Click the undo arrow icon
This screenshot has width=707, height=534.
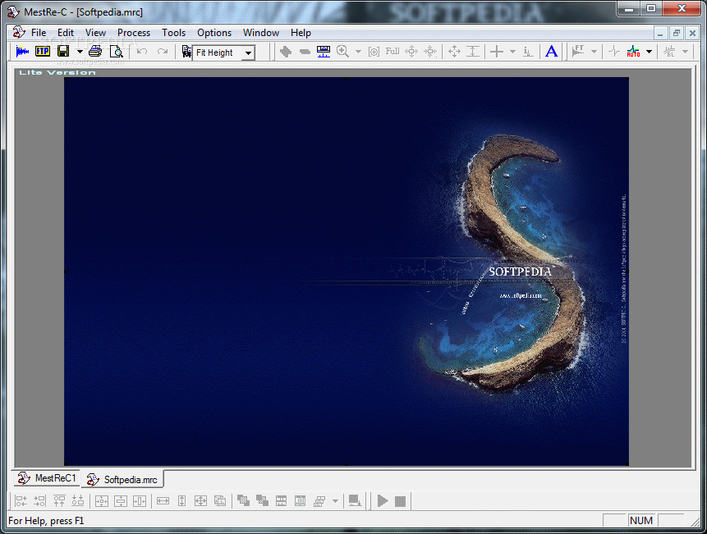pos(142,52)
